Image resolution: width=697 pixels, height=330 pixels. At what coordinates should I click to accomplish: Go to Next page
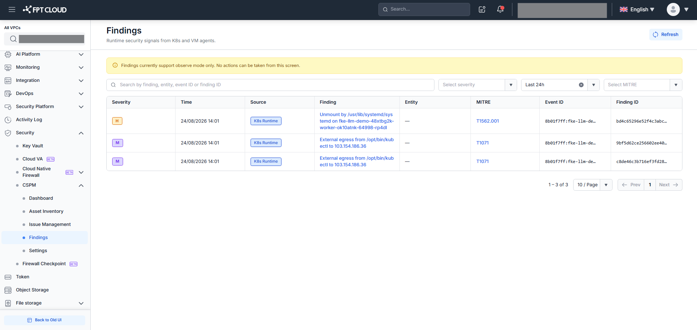coord(669,185)
